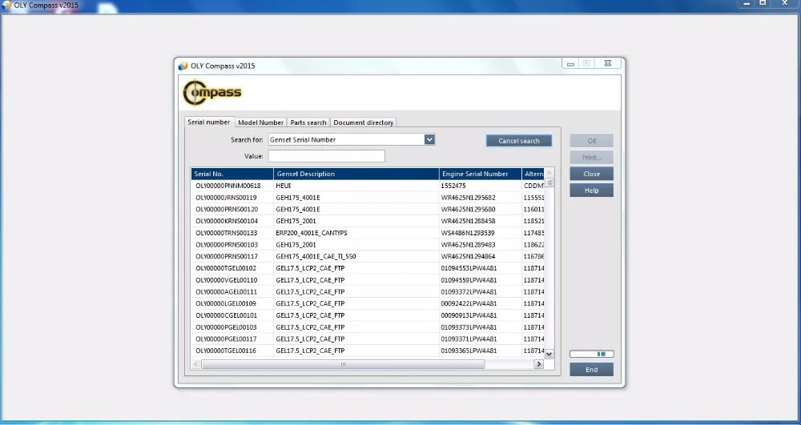Click the search progress bar above End
Viewport: 801px width, 425px height.
[x=591, y=354]
